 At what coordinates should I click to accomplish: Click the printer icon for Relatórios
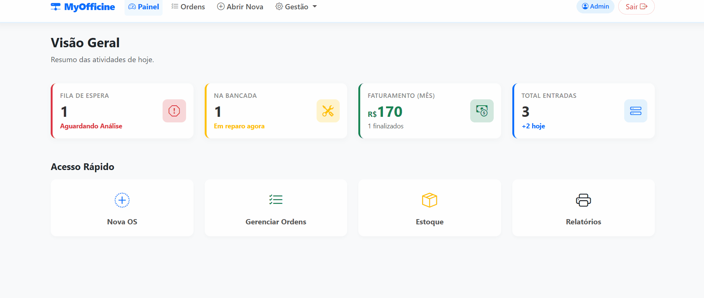coord(583,200)
